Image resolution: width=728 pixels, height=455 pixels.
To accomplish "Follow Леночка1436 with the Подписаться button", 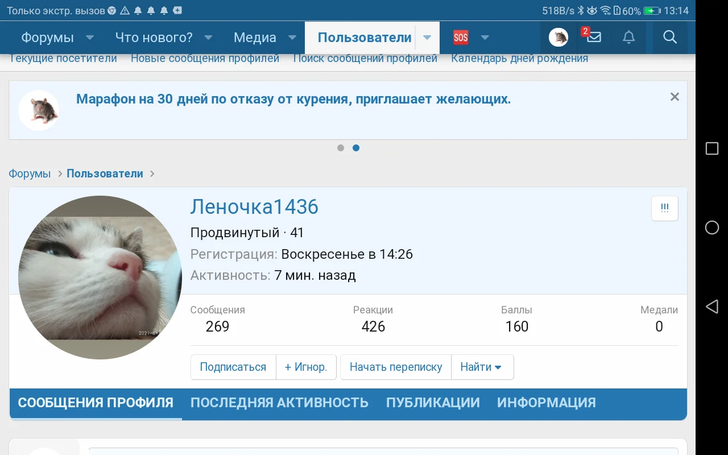I will pyautogui.click(x=233, y=367).
